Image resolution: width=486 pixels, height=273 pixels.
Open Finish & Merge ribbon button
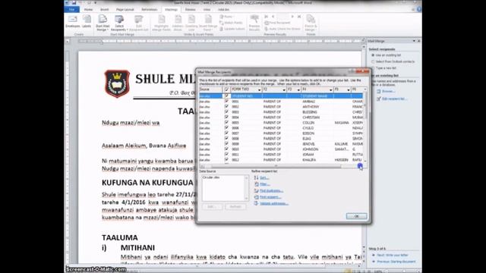coord(311,23)
